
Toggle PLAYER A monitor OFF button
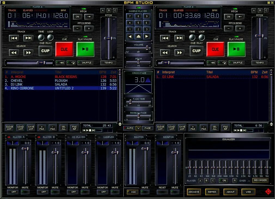click(x=13, y=192)
